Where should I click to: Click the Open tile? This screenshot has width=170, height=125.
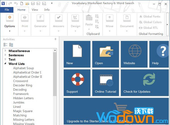(x=106, y=54)
